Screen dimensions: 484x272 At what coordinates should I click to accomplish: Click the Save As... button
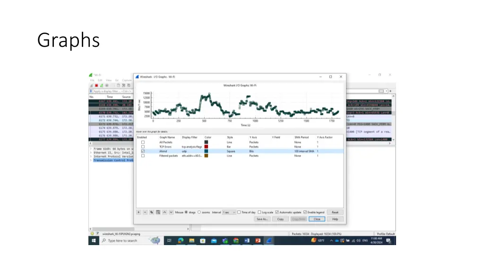[262, 219]
